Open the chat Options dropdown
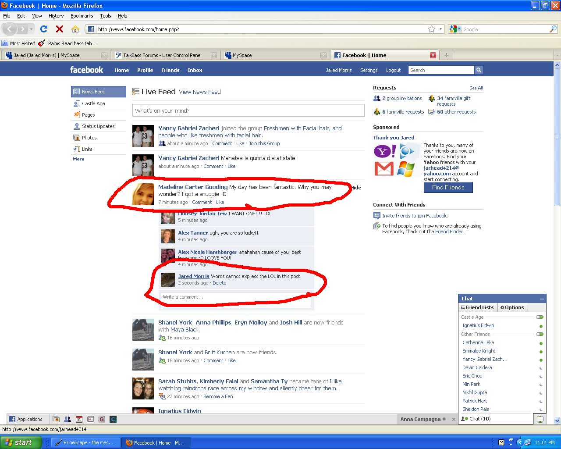 point(512,307)
